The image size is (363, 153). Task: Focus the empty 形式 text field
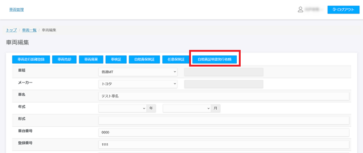pos(223,120)
